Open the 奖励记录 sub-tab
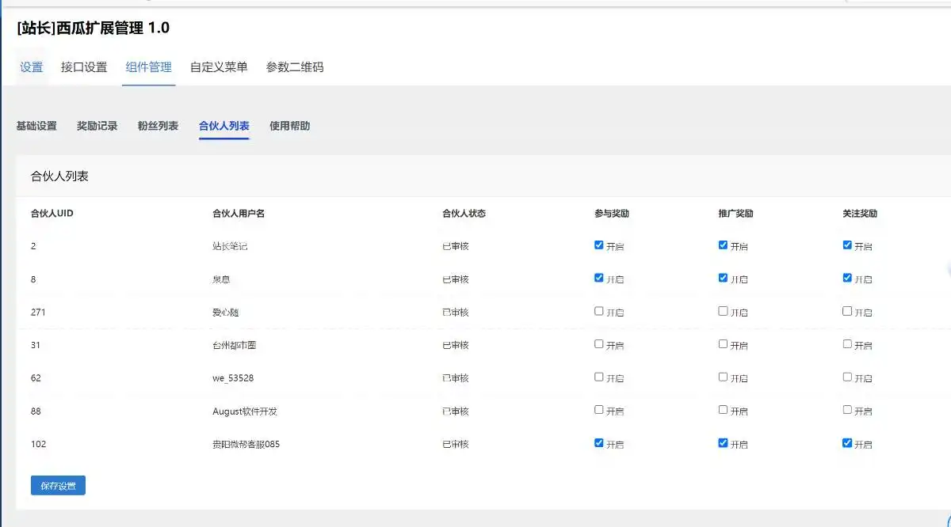The width and height of the screenshot is (951, 527). pos(95,125)
